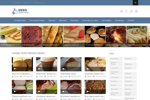Select the Мясные блюда tag
Viewport: 150px width, 100px height.
tap(130, 94)
